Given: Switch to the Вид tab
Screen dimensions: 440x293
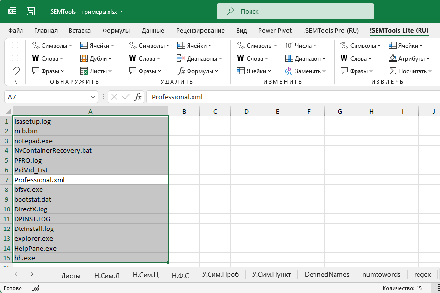Looking at the screenshot, I should point(241,31).
